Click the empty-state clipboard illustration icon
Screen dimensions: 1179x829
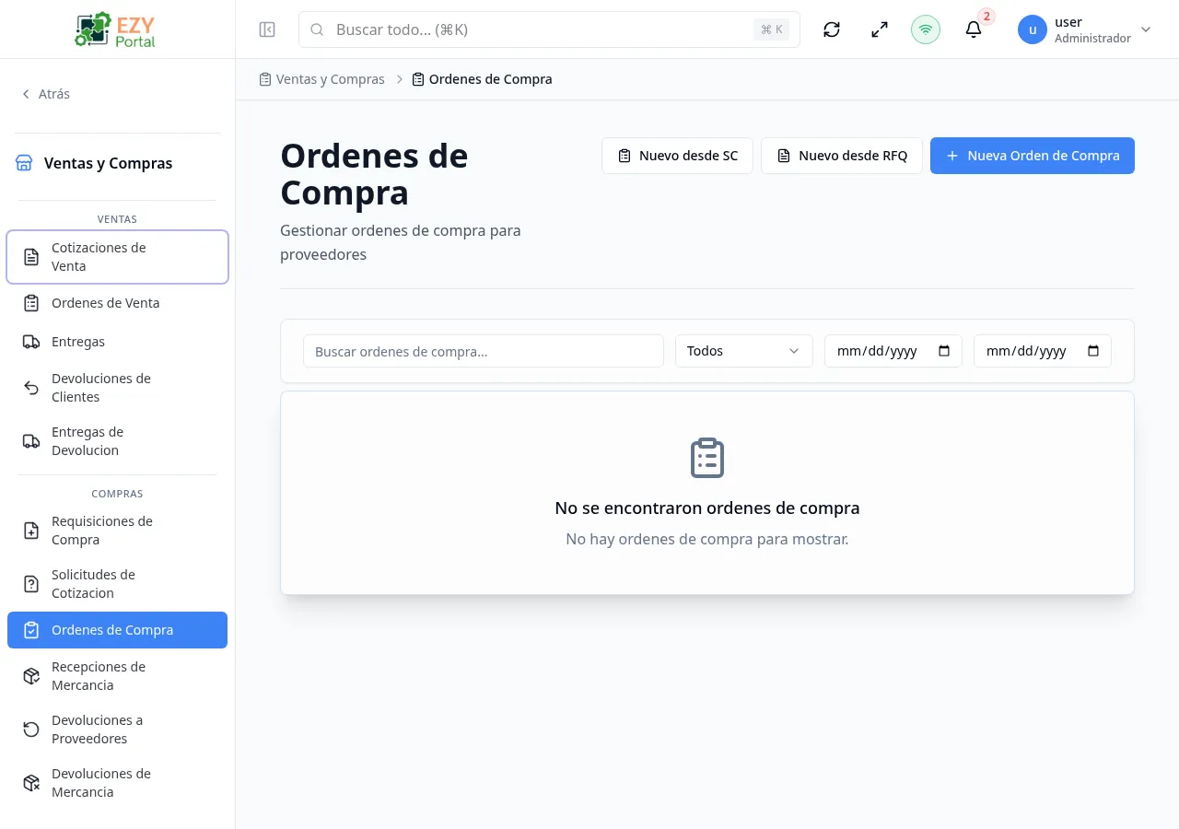707,458
